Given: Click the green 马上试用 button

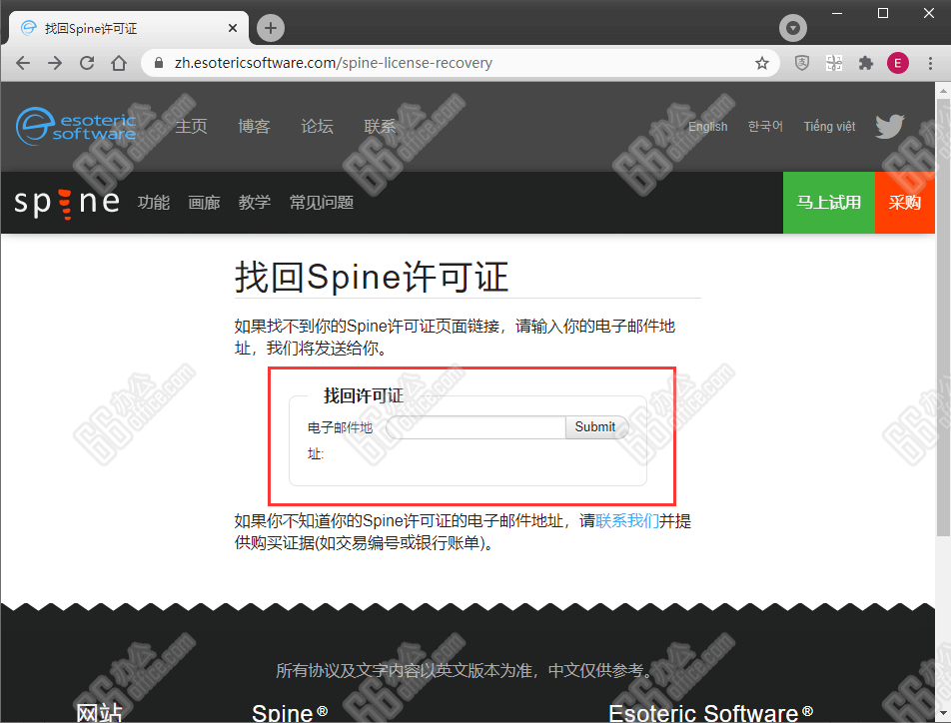Looking at the screenshot, I should pos(829,203).
